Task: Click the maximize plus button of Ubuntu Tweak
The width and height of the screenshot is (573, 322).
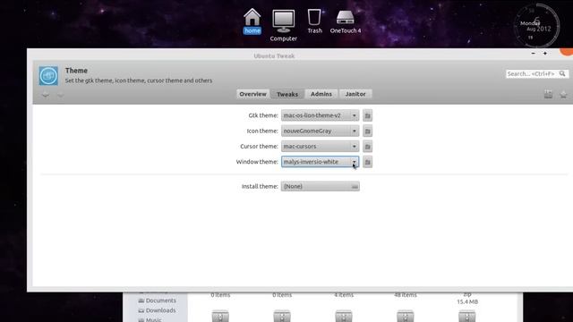Action: click(545, 54)
